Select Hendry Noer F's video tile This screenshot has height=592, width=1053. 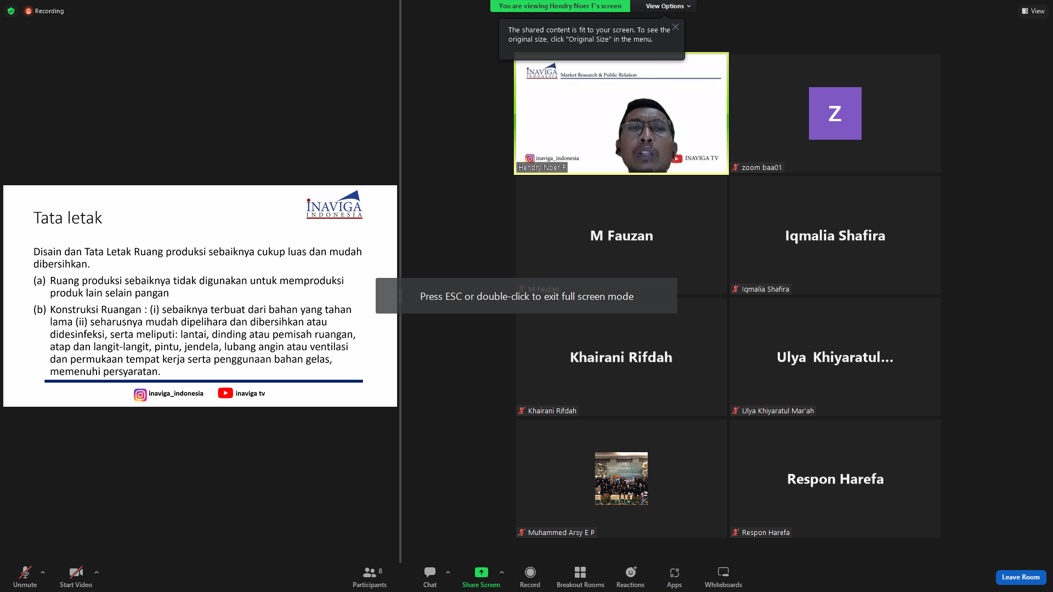(621, 113)
